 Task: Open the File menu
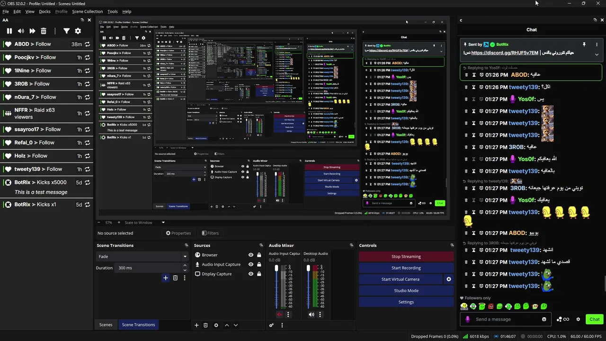coord(6,11)
